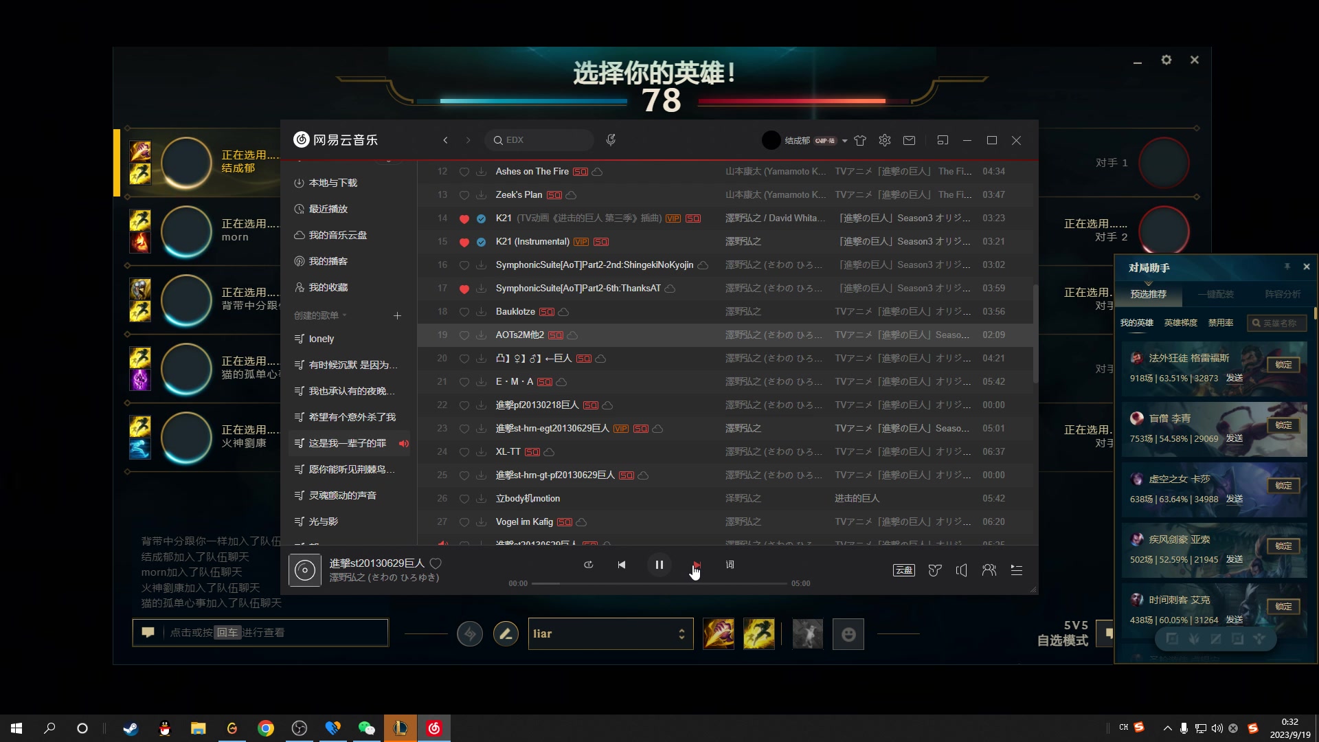This screenshot has width=1319, height=742.
Task: Open sound effects icon in player bar
Action: pyautogui.click(x=935, y=570)
